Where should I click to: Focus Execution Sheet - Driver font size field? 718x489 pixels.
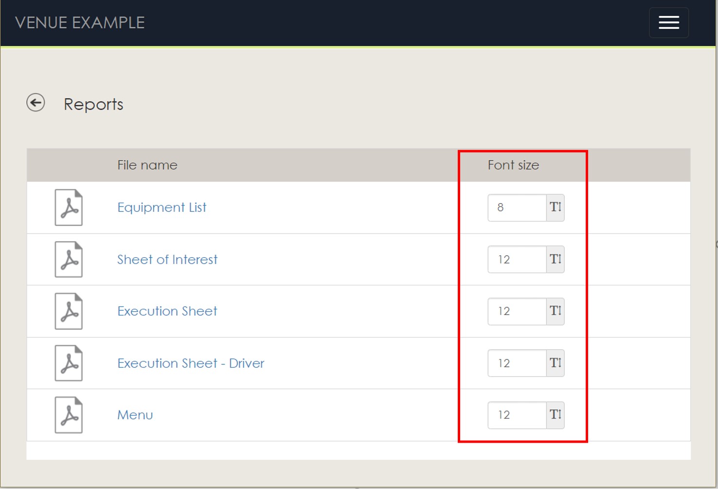[x=517, y=363]
